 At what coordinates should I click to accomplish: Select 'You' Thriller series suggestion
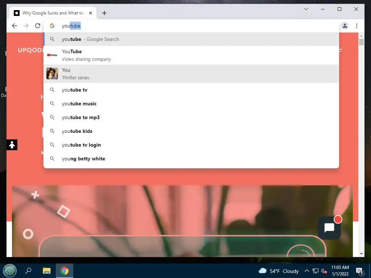click(x=191, y=73)
